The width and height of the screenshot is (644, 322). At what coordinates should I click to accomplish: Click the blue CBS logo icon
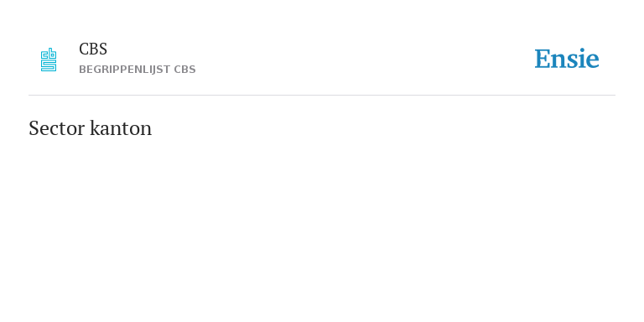tap(49, 60)
